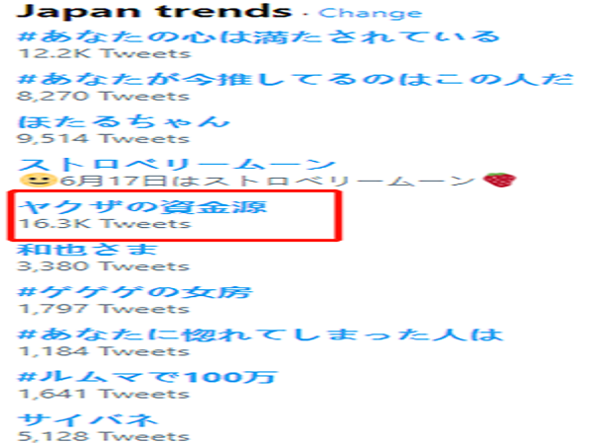The height and width of the screenshot is (444, 593).
Task: Click the 5,128 Tweets count under サイバネ
Action: (104, 436)
